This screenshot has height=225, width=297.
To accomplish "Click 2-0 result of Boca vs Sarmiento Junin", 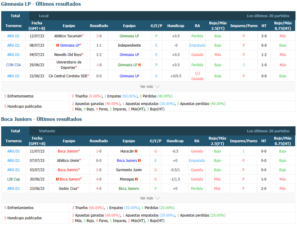I will (x=99, y=170).
